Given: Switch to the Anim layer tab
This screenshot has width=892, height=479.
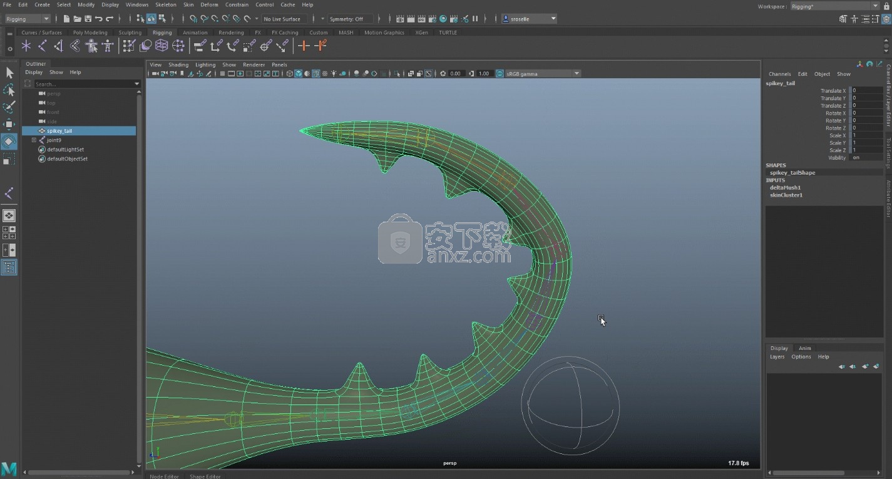Looking at the screenshot, I should [x=805, y=348].
